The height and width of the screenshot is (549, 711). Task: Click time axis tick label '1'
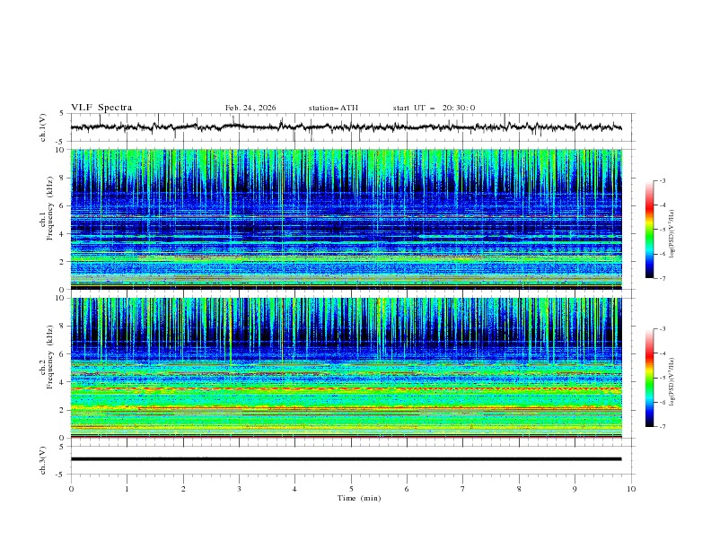(x=127, y=489)
